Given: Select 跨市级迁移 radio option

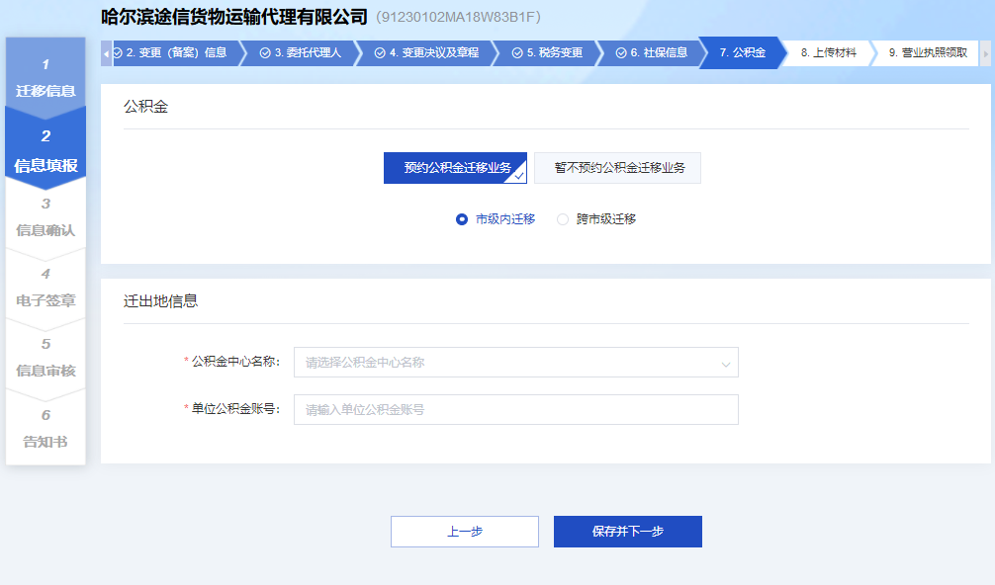Looking at the screenshot, I should point(563,219).
